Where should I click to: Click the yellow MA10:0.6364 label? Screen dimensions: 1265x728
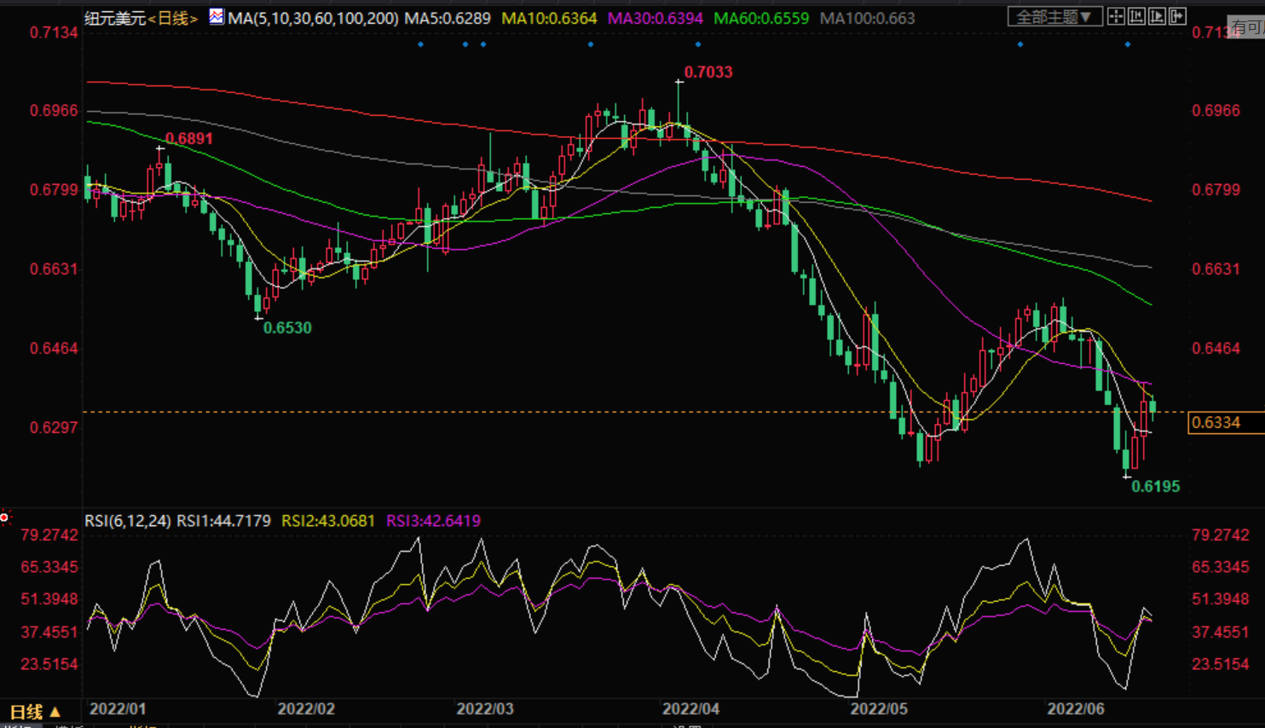[549, 18]
